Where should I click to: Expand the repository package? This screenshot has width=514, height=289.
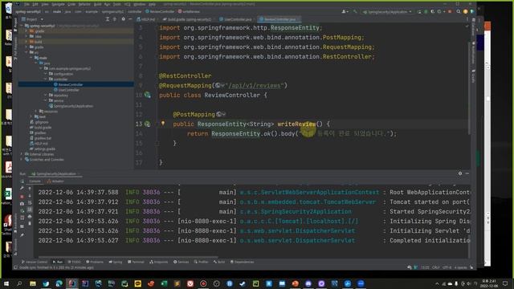45,96
